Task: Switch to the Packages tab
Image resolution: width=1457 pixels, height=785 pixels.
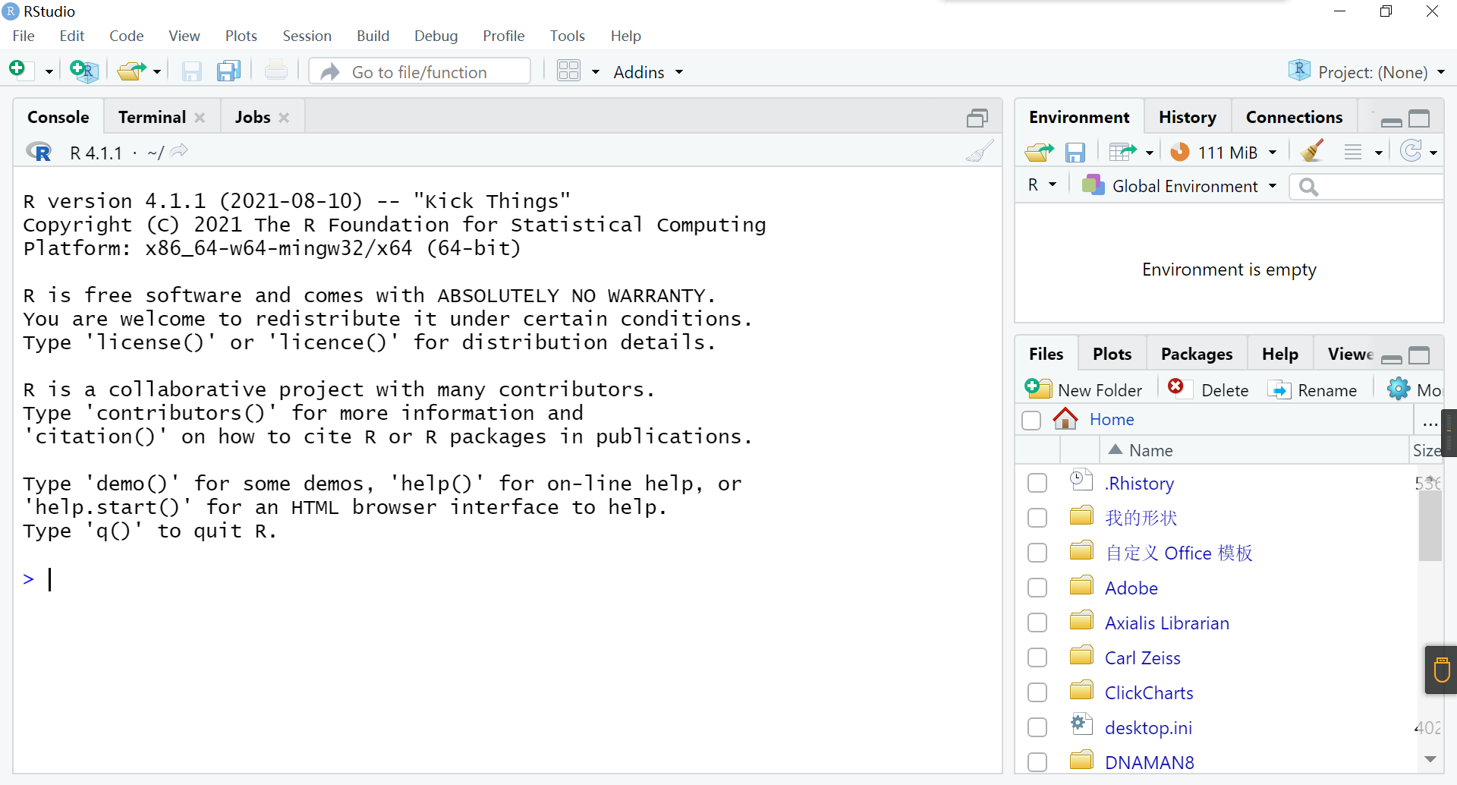Action: pyautogui.click(x=1196, y=354)
